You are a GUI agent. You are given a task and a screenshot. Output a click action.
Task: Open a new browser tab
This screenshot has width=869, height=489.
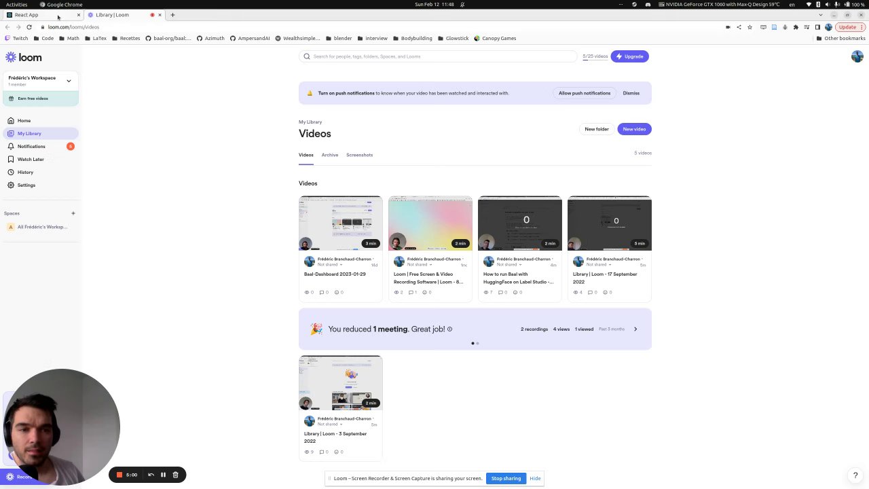click(172, 15)
